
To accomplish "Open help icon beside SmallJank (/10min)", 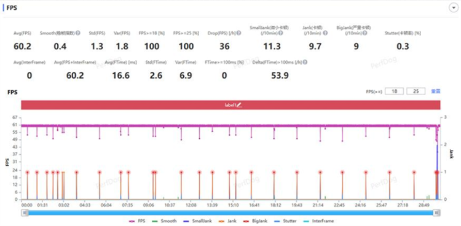I will [280, 33].
